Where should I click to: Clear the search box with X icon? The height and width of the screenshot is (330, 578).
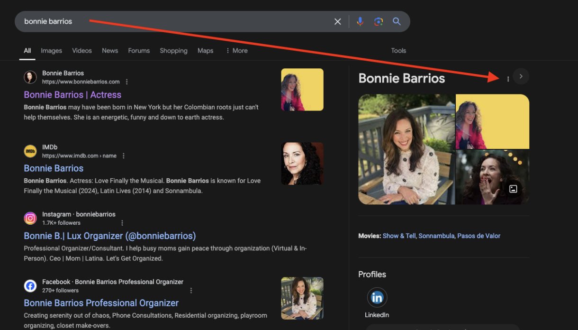pyautogui.click(x=338, y=21)
